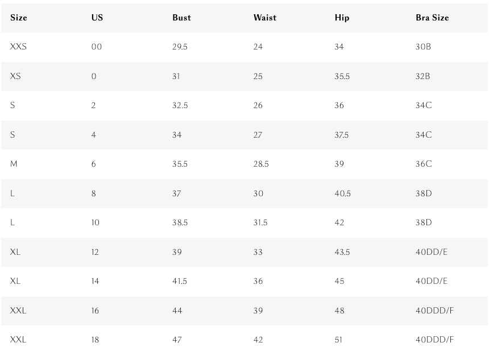Click the Size column header
Screen dimensions: 489x355
[19, 18]
